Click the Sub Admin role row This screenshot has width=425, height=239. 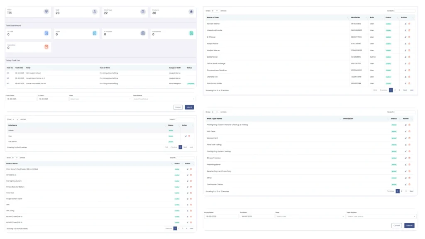pos(100,142)
